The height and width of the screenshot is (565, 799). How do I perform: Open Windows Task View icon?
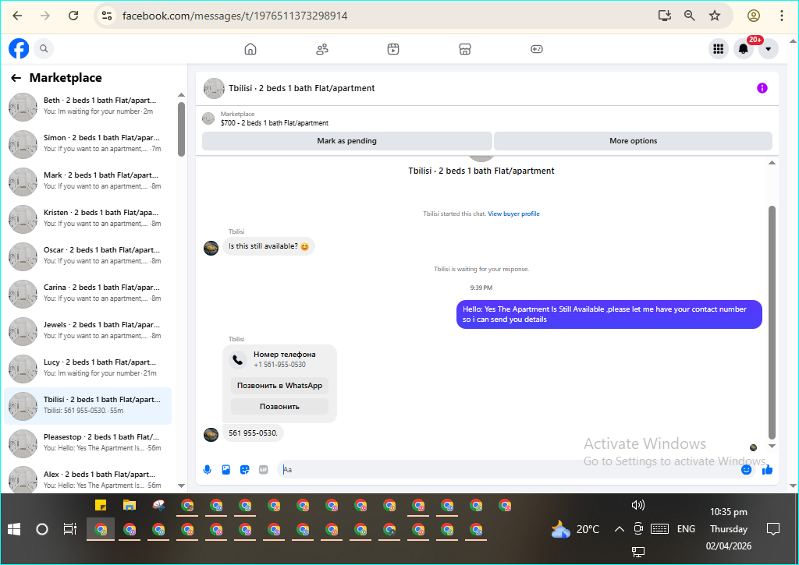69,529
